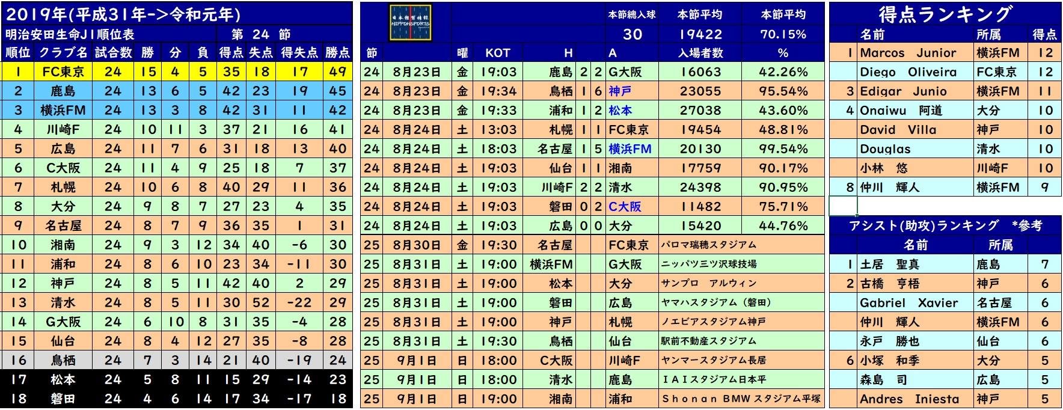Image resolution: width=1063 pixels, height=410 pixels.
Task: Select the FC東京 club name in rank 1 row
Action: 63,72
